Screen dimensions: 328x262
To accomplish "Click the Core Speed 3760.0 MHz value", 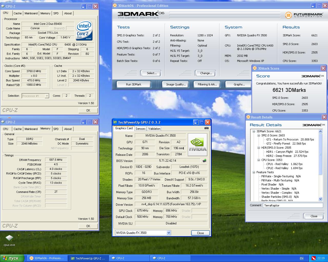I will pyautogui.click(x=34, y=71).
